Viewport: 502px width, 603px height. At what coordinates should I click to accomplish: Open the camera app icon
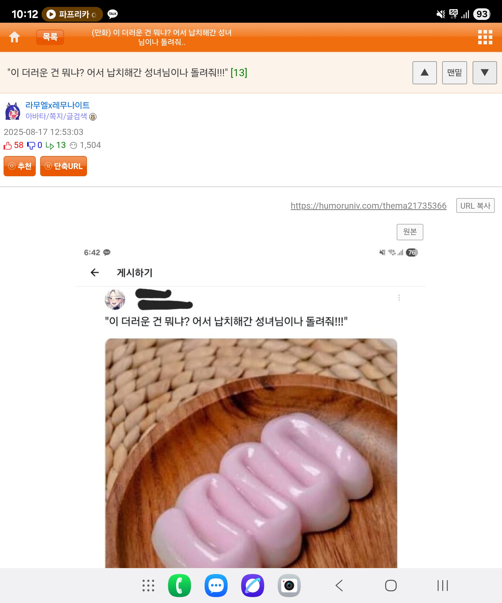pyautogui.click(x=289, y=586)
